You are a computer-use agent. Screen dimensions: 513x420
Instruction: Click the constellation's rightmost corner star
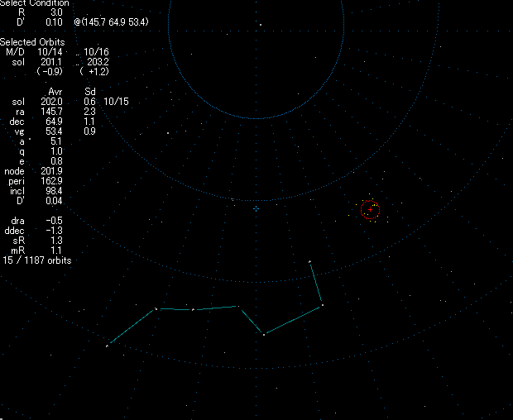[322, 305]
